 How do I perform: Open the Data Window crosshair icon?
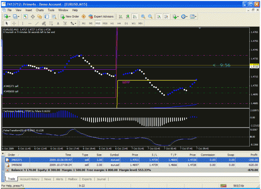click(x=33, y=16)
